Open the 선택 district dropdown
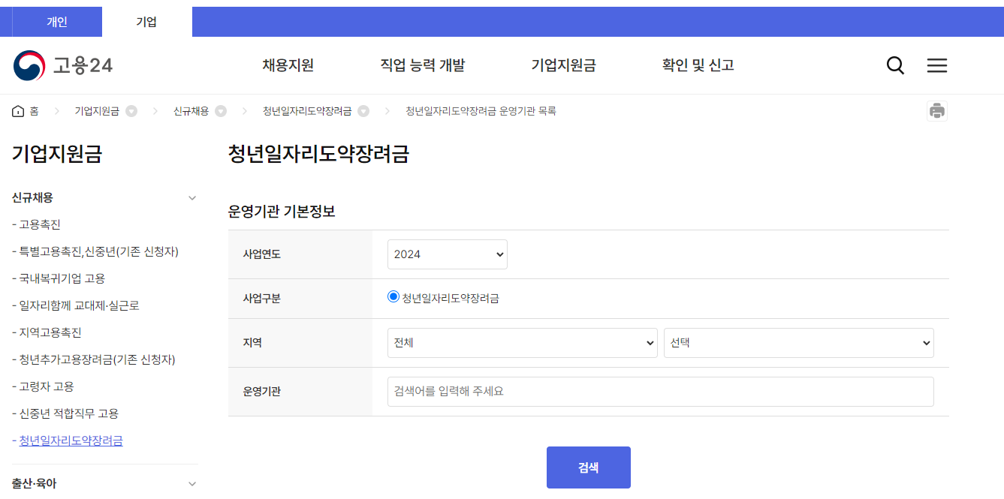Viewport: 1004px width, 499px height. point(798,343)
